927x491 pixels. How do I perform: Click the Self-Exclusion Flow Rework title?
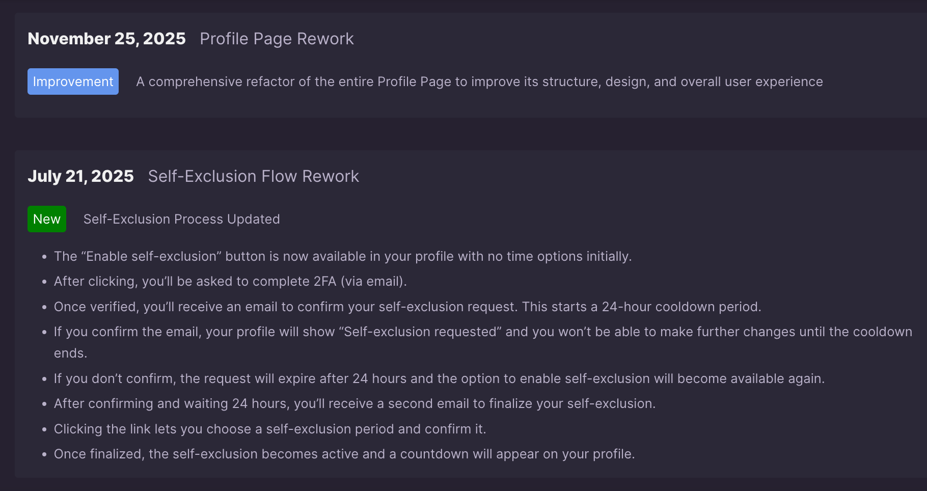click(x=253, y=176)
